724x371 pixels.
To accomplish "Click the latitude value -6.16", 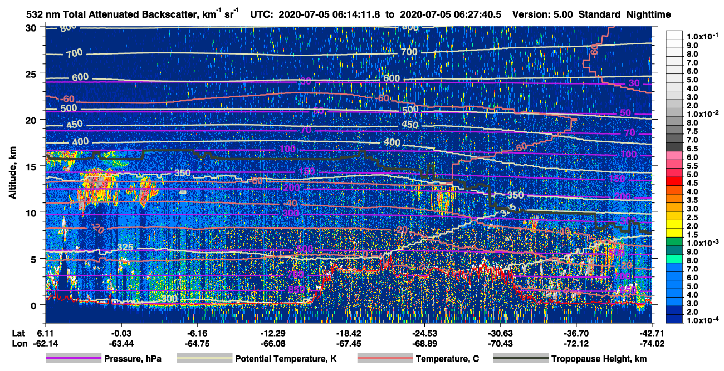I will 197,333.
